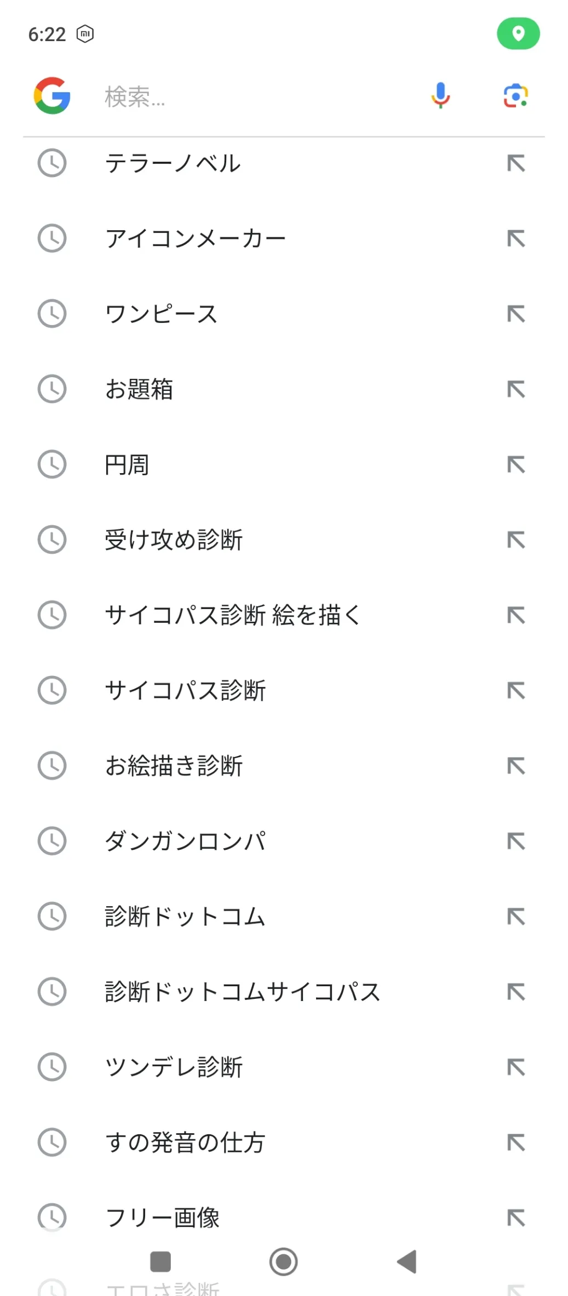Tap the arrow icon beside ツンデレ診断

coord(515,1067)
